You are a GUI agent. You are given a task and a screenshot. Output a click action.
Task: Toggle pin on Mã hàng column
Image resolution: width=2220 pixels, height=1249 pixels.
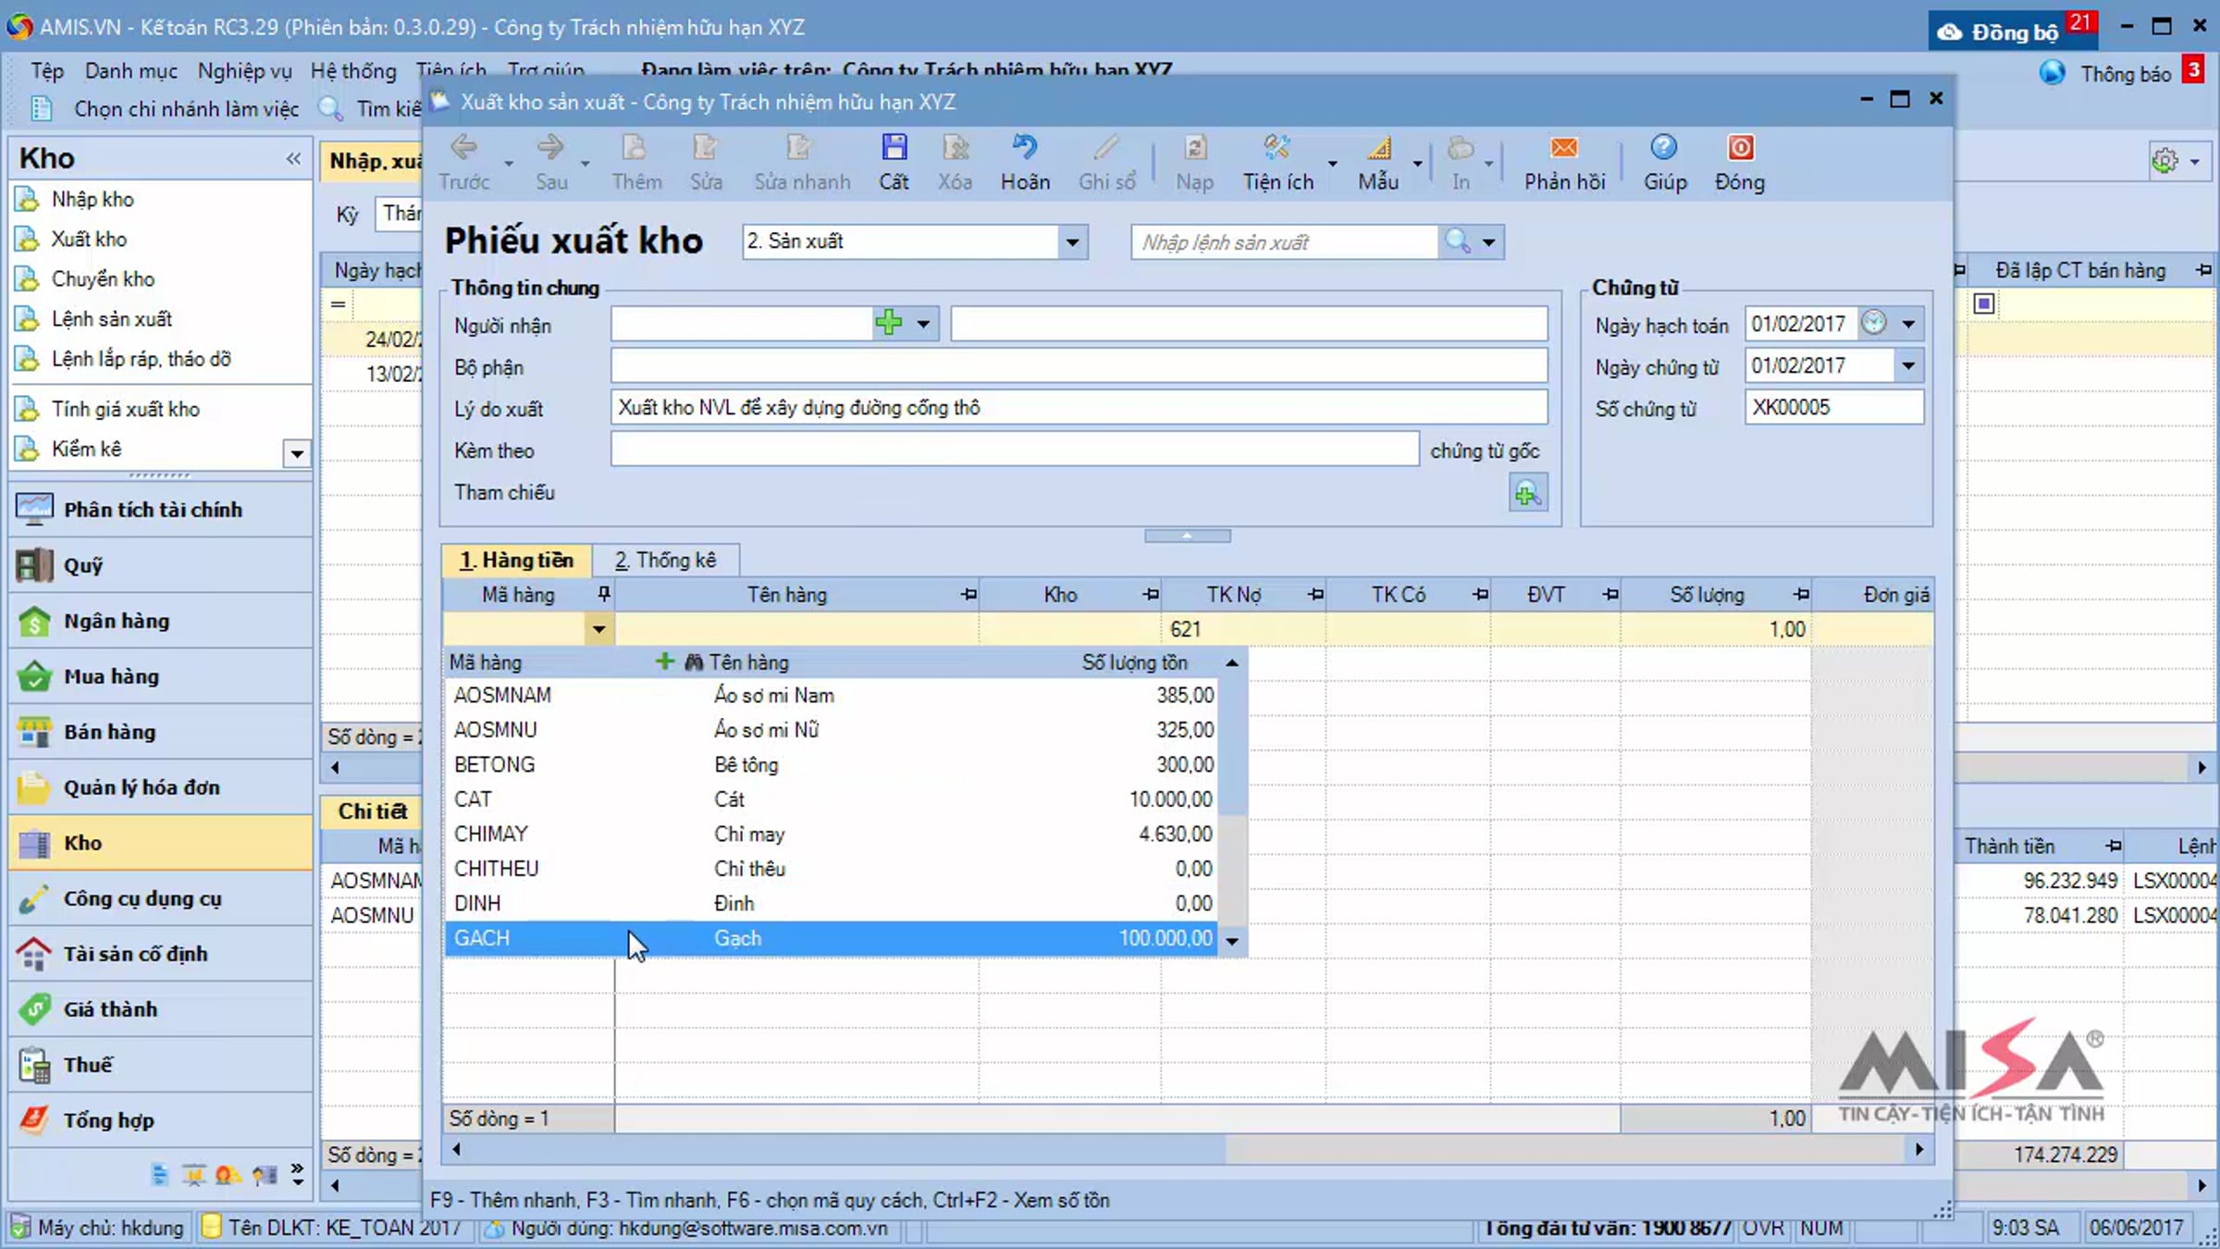coord(603,594)
